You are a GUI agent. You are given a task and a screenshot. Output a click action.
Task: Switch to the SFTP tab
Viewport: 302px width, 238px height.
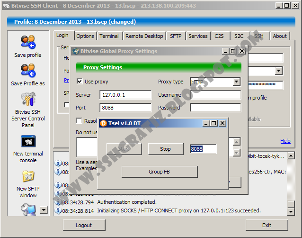[x=176, y=36]
